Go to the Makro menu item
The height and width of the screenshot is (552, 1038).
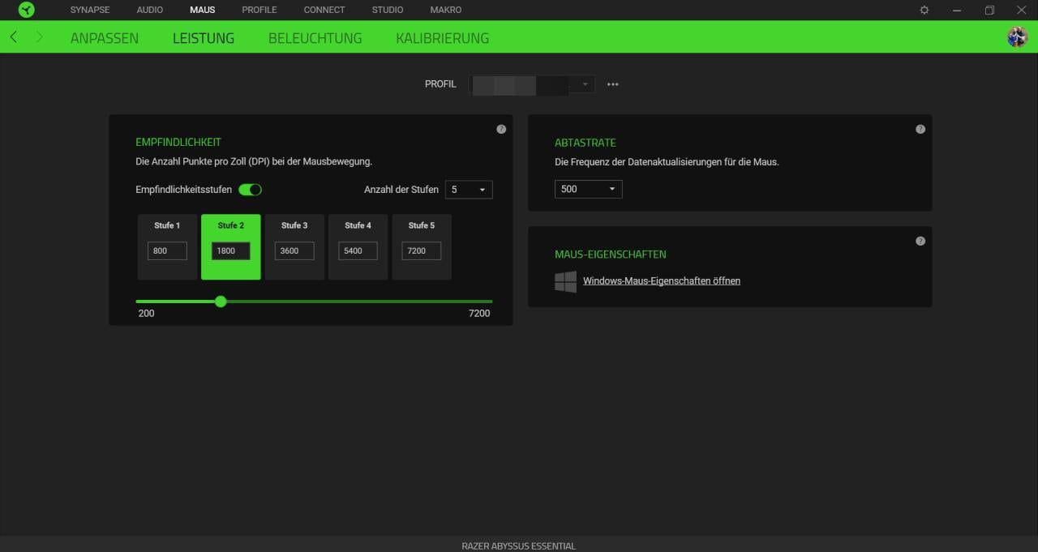[446, 10]
